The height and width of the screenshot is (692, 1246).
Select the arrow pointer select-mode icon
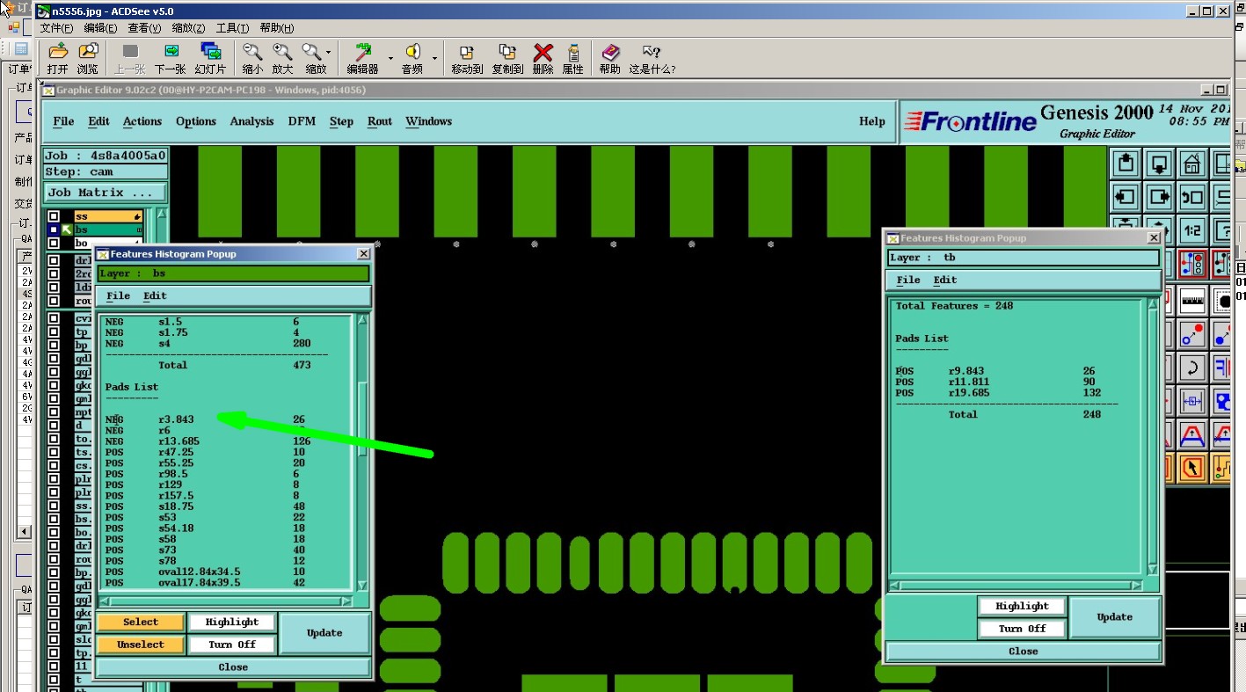pos(1192,467)
